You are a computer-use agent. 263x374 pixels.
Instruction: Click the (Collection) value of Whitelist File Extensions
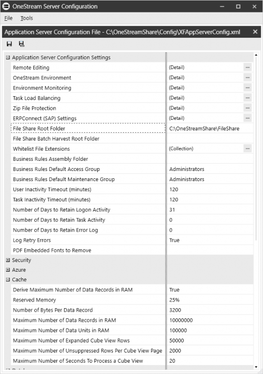click(x=181, y=148)
